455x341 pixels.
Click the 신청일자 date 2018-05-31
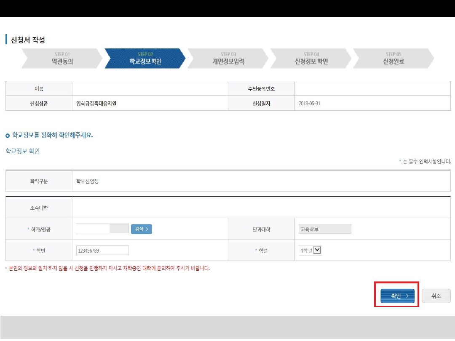coord(309,104)
